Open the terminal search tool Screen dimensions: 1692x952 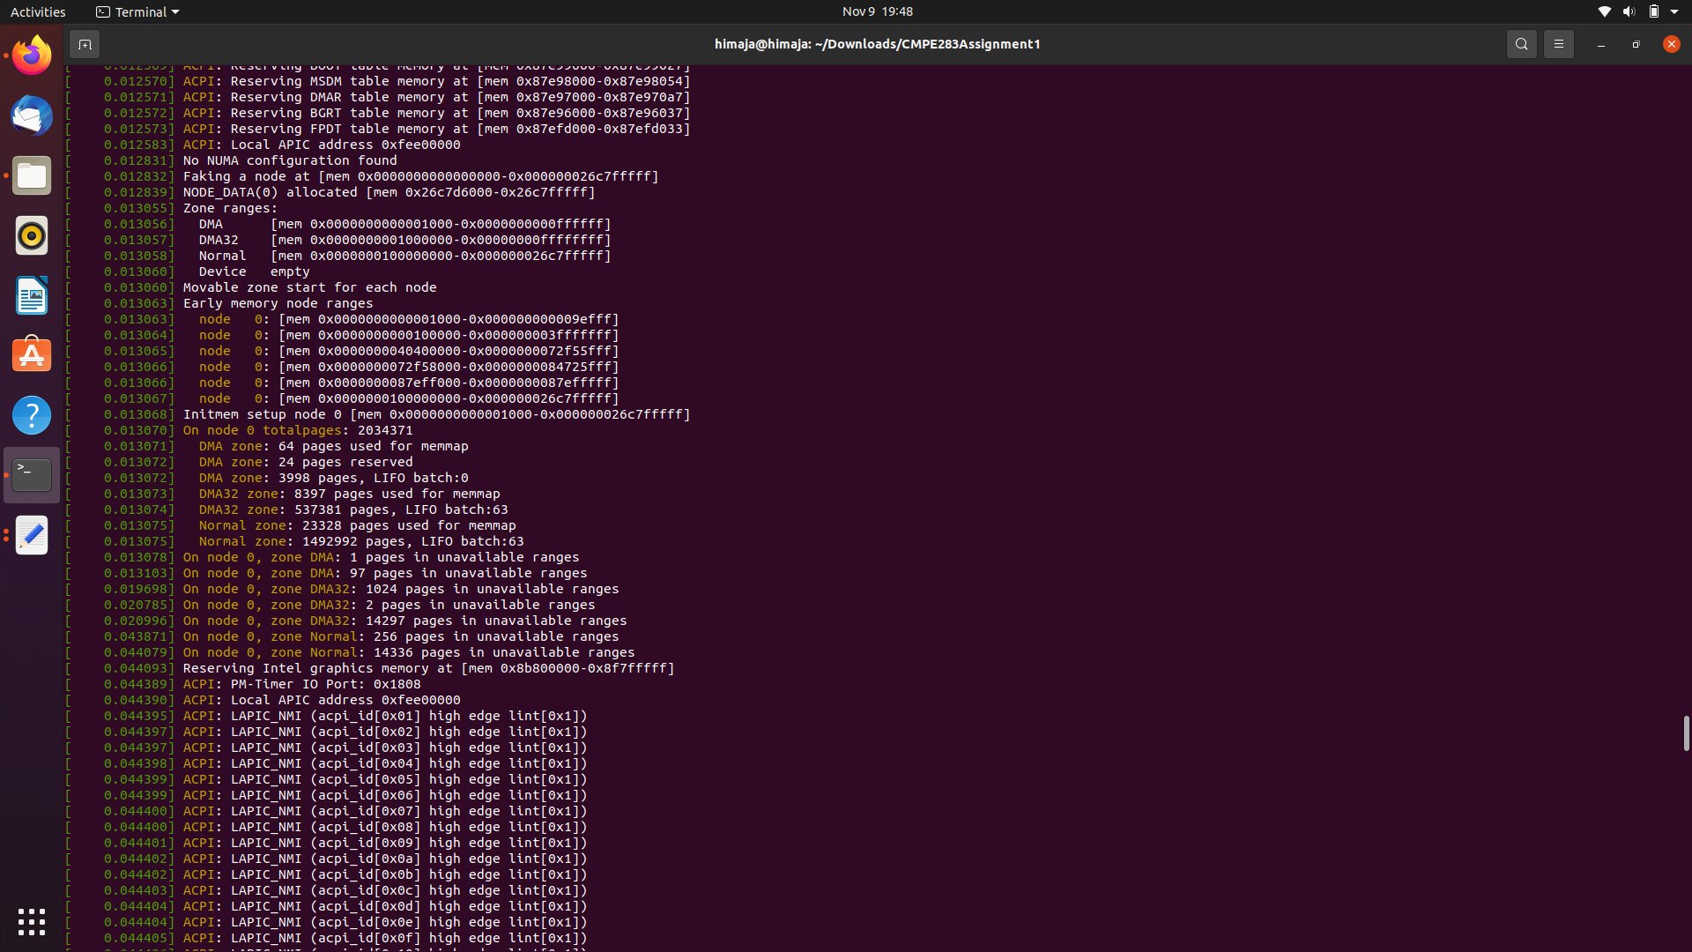(1521, 44)
